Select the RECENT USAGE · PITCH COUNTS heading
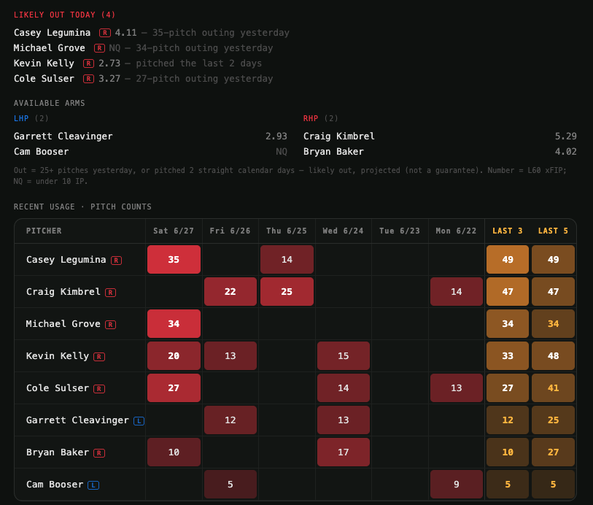Image resolution: width=593 pixels, height=505 pixels. [82, 207]
